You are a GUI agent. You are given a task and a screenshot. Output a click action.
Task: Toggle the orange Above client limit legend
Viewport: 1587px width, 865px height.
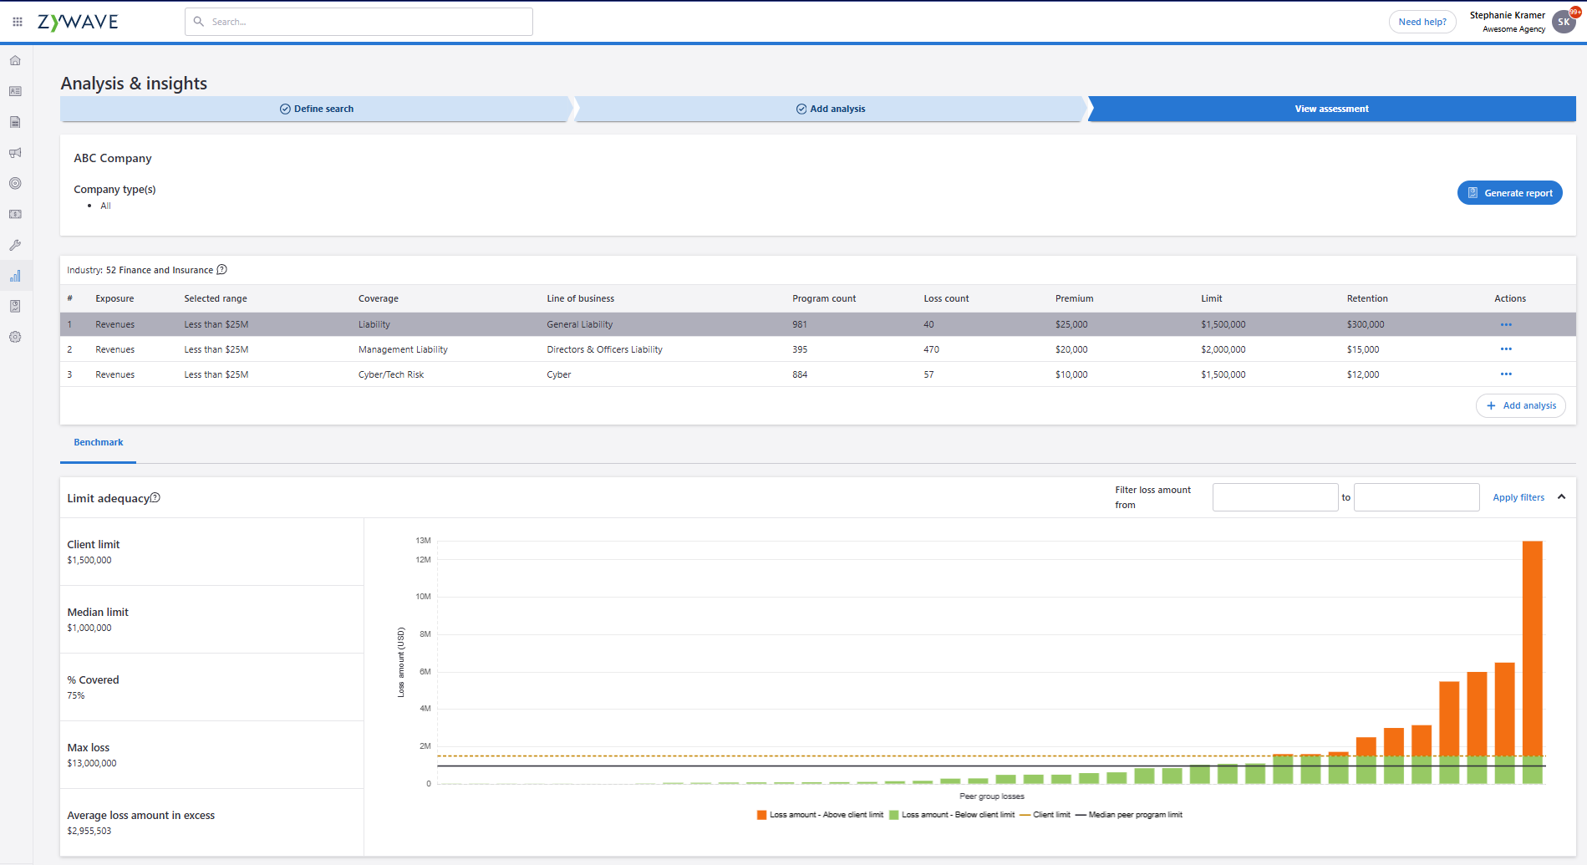coord(820,815)
